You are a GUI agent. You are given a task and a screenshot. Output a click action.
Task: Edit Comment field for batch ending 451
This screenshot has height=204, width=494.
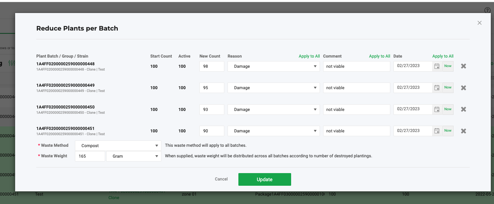point(357,131)
